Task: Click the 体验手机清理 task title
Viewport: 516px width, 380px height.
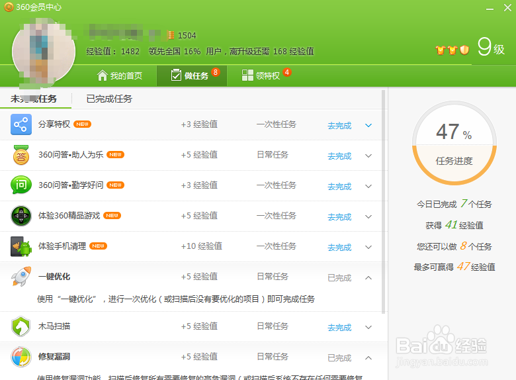Action: pyautogui.click(x=62, y=246)
